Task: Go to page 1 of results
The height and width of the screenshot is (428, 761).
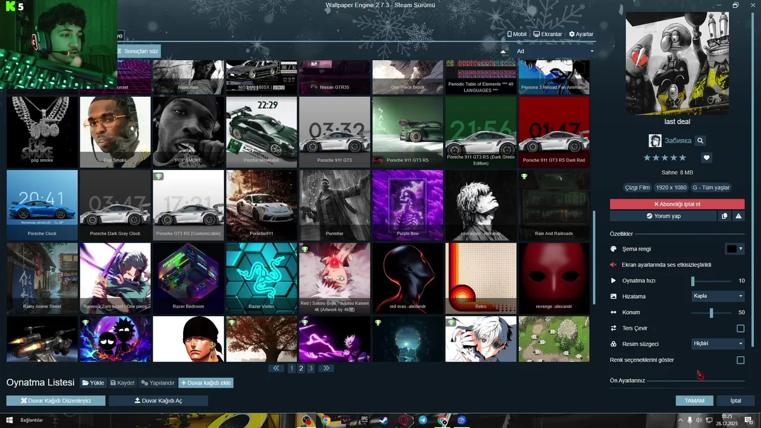Action: click(291, 369)
